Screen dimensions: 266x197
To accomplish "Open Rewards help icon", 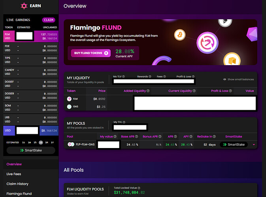I will 150,77.
